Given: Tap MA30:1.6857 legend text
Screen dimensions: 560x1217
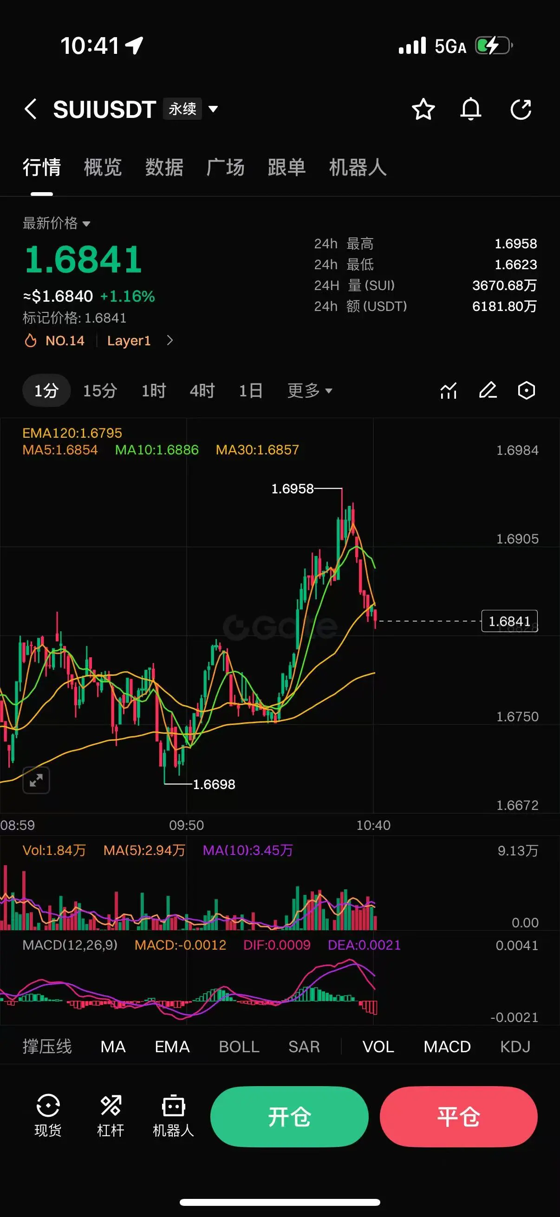Looking at the screenshot, I should 258,450.
